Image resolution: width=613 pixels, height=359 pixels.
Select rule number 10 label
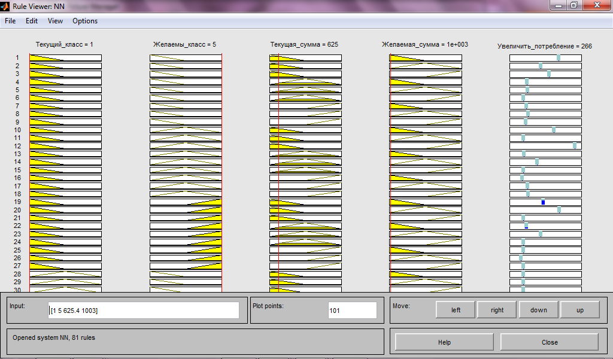tap(17, 130)
